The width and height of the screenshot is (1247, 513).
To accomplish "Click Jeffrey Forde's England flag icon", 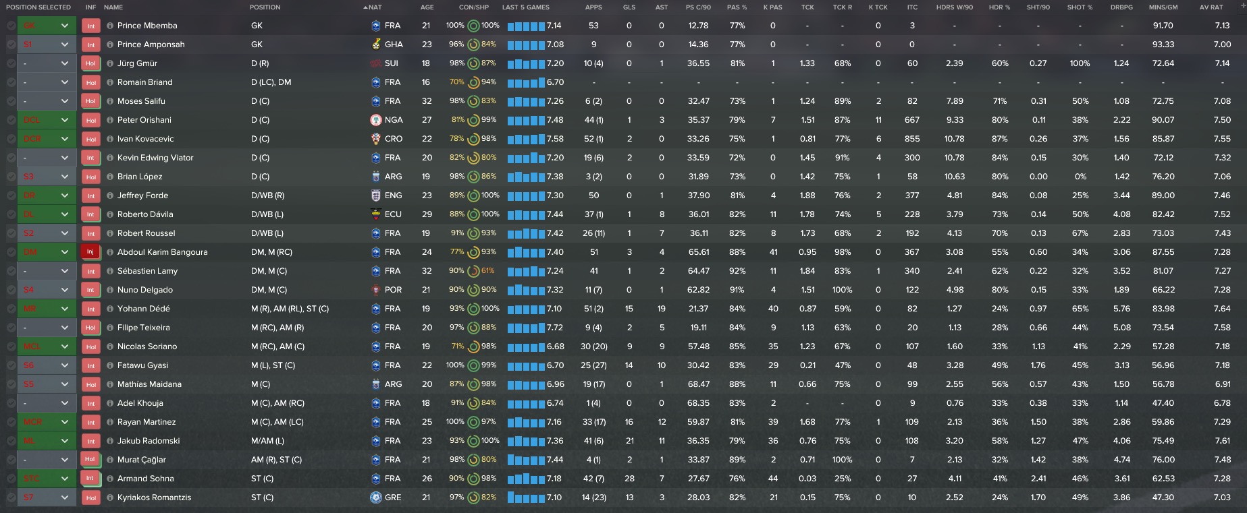I will pyautogui.click(x=376, y=195).
